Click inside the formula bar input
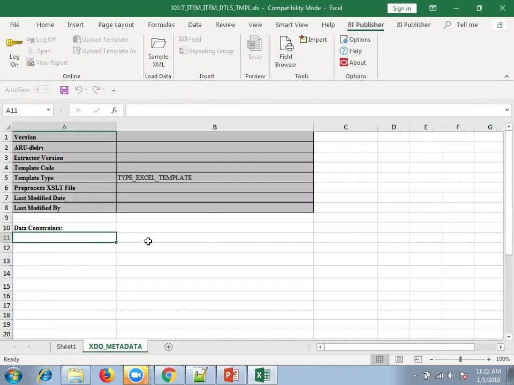This screenshot has height=385, width=514. tap(314, 110)
